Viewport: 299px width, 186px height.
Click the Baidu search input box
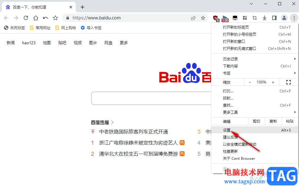151,98
